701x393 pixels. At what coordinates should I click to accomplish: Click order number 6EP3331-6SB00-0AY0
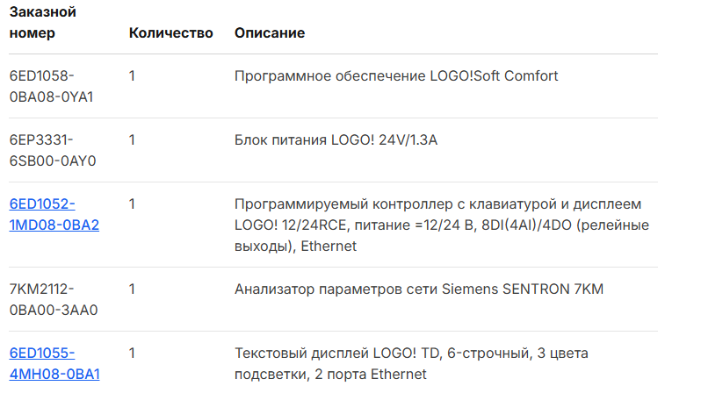(52, 150)
